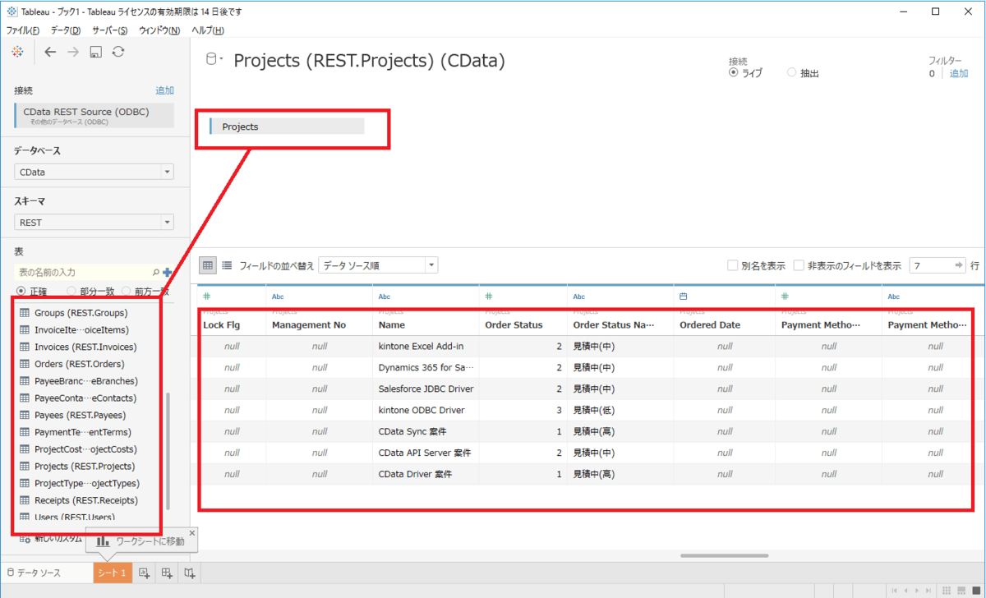Refresh the data source with the circular arrow icon
Viewport: 986px width, 598px height.
tap(118, 52)
